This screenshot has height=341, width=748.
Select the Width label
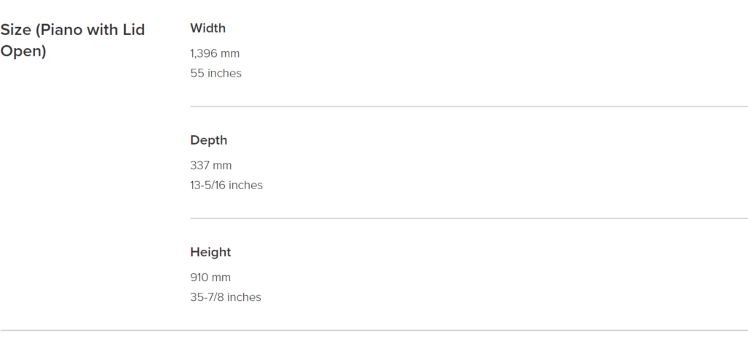pos(207,28)
